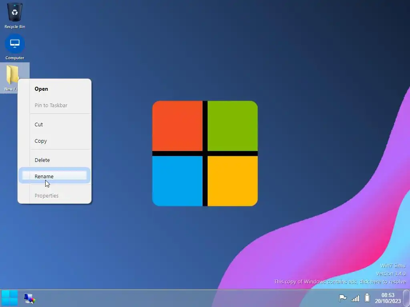Open the Start menu button
Screen dimensions: 410x307
tap(10, 298)
